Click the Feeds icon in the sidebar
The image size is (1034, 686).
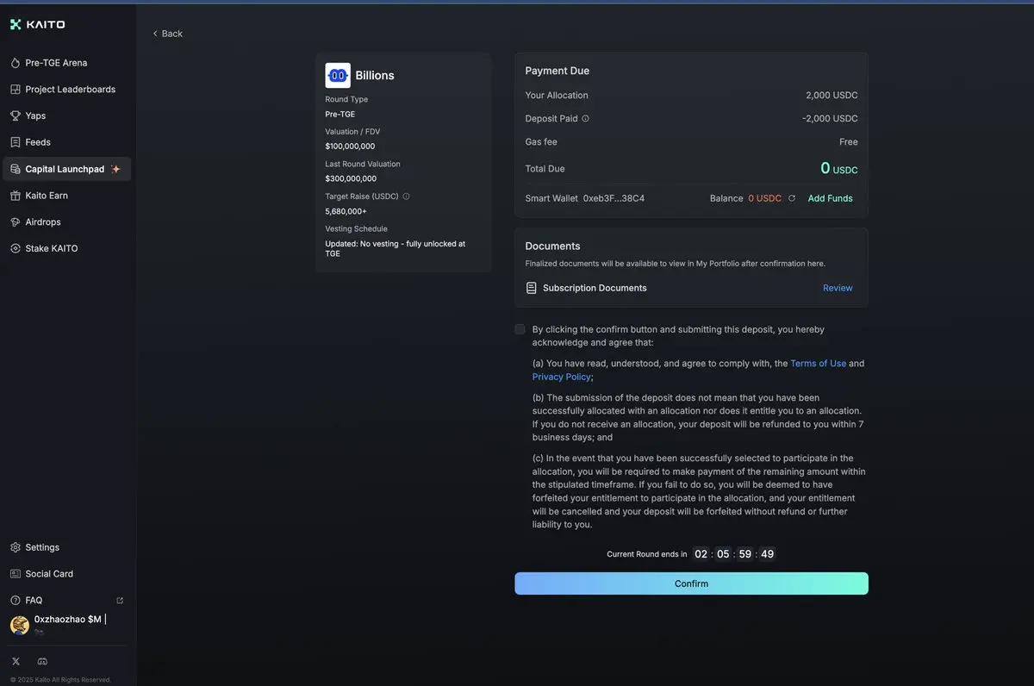pos(16,142)
